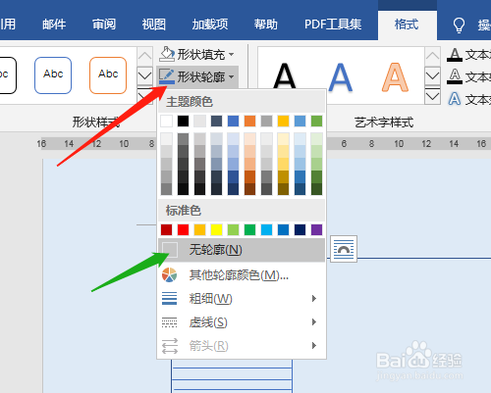Viewport: 491px width, 393px height.
Task: Choose 其他轮廓颜色(M)... menu item
Action: 242,275
